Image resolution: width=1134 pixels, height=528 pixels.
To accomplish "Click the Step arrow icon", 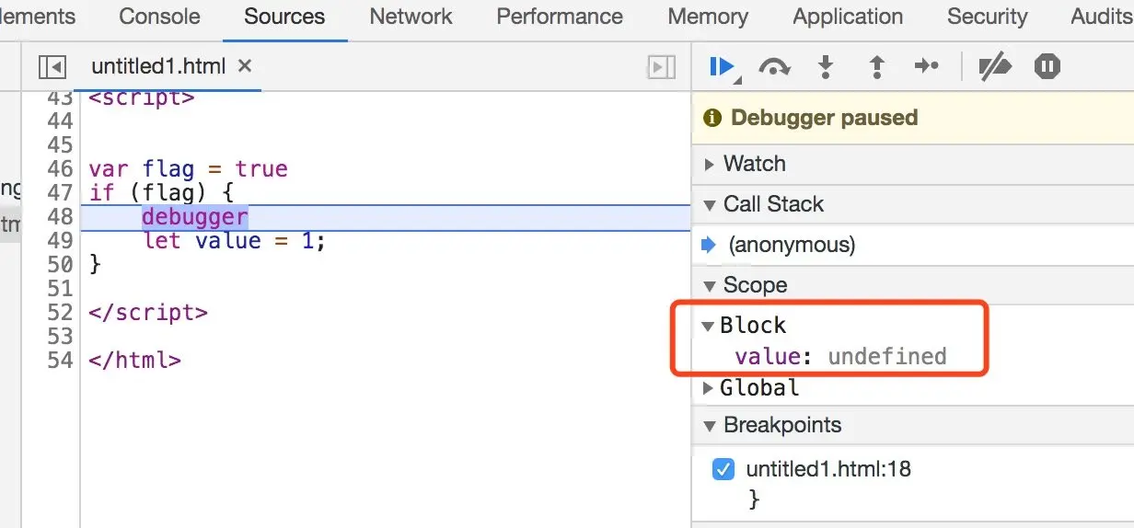I will point(926,66).
